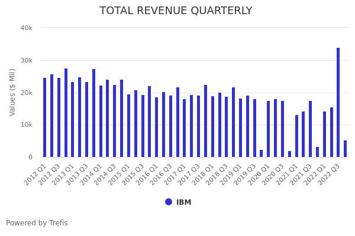The height and width of the screenshot is (236, 355).
Task: Select the very short 2020 Q4 bar
Action: 289,154
